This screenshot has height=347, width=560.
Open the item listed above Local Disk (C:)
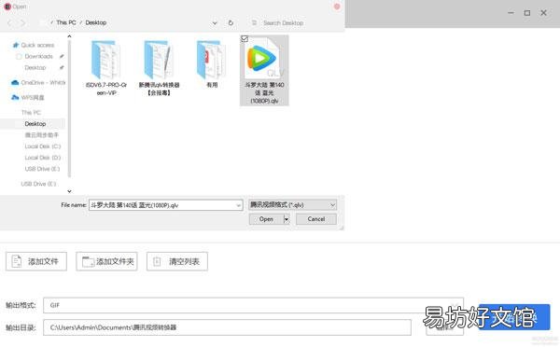pos(41,135)
